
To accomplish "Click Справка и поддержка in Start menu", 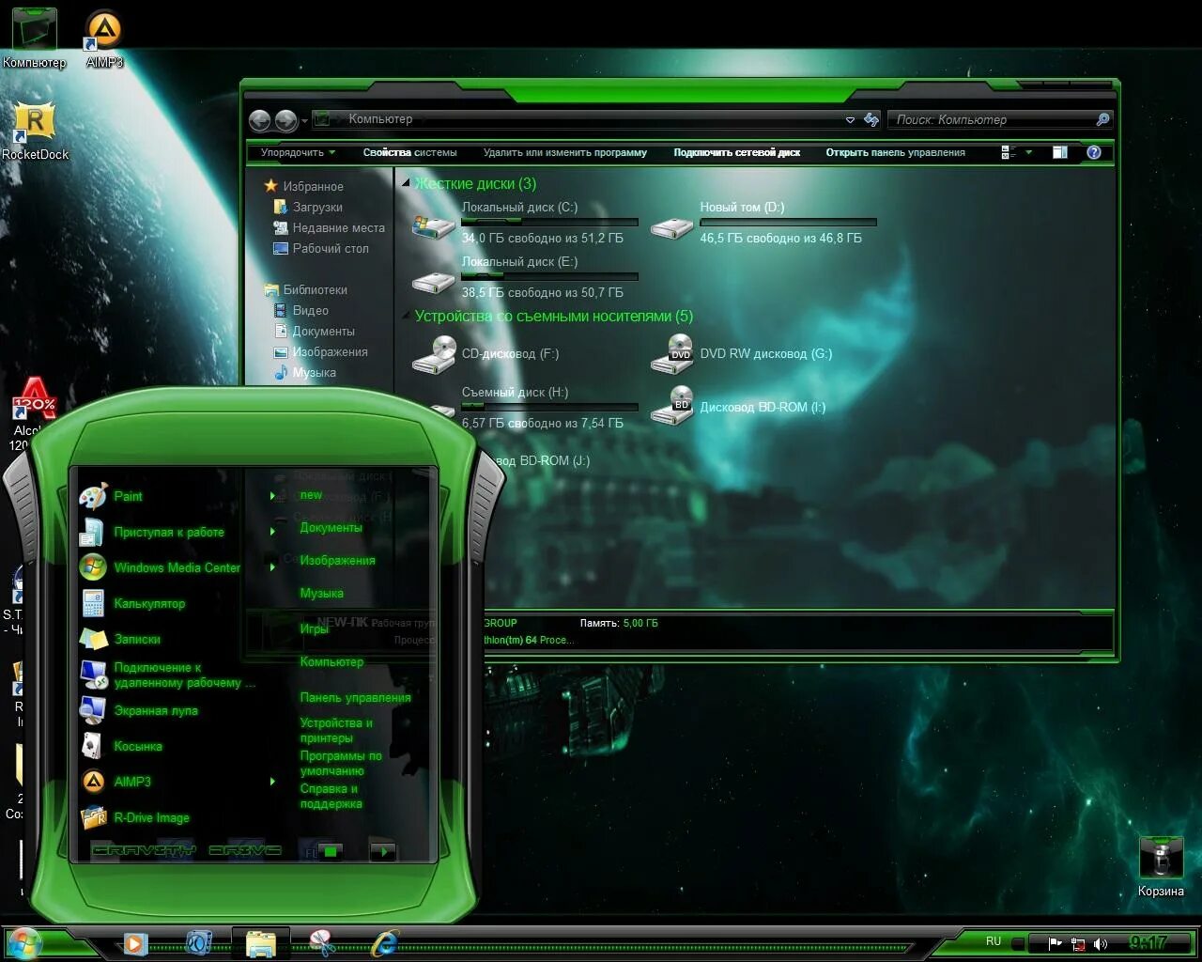I will click(331, 796).
